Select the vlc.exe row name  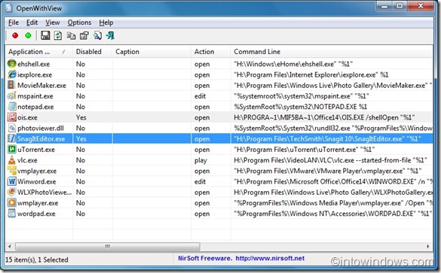point(27,160)
